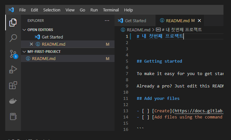Screen dimensions: 231x140
Task: Click 'Already a pro?' text on line 9
Action: click(x=154, y=86)
